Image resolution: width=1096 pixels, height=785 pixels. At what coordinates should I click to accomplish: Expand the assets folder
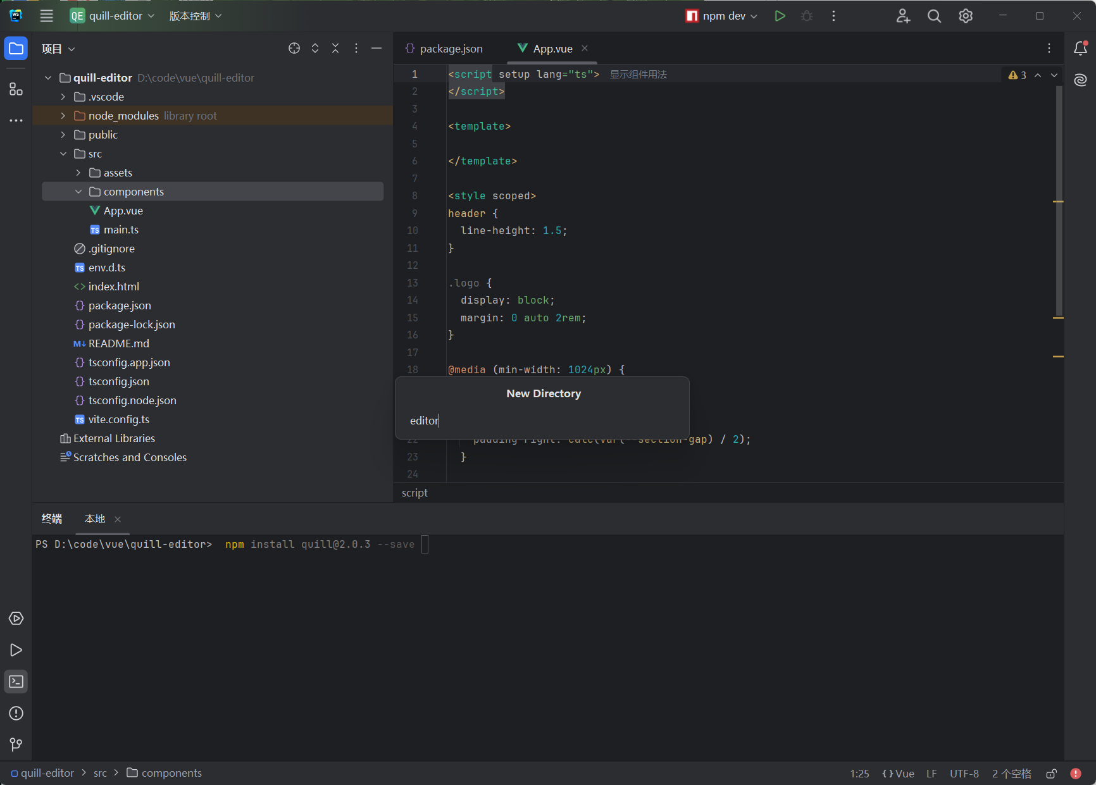tap(78, 173)
